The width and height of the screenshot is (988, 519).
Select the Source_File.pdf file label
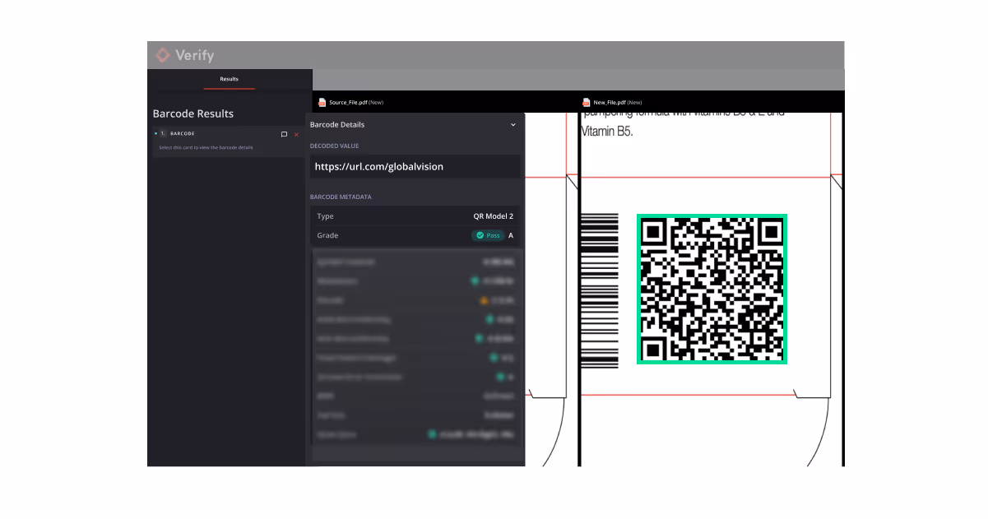[x=356, y=103]
